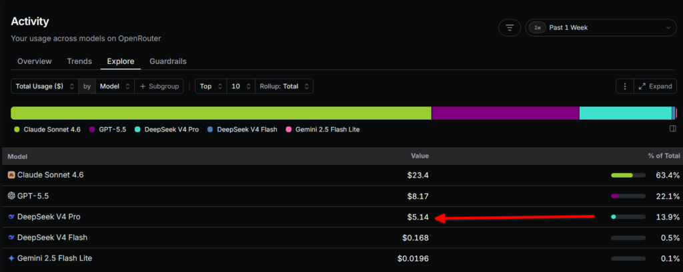
Task: Toggle DeepSeek V4 Flash legend entry
Action: (x=241, y=130)
